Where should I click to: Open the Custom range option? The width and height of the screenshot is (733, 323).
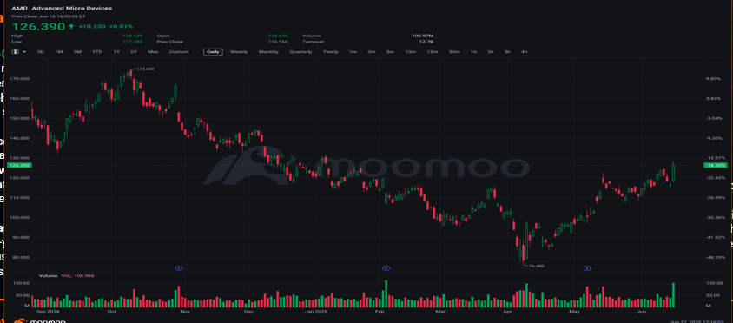pyautogui.click(x=179, y=52)
